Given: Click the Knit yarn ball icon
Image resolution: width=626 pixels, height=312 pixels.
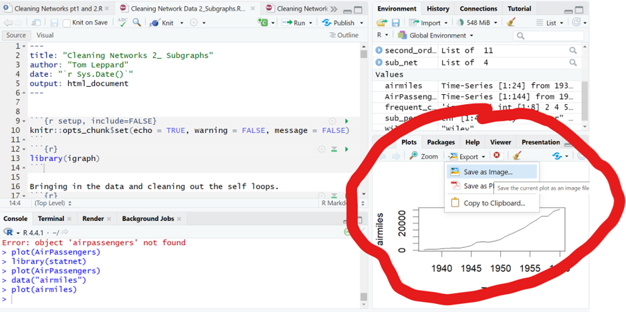Looking at the screenshot, I should 154,23.
